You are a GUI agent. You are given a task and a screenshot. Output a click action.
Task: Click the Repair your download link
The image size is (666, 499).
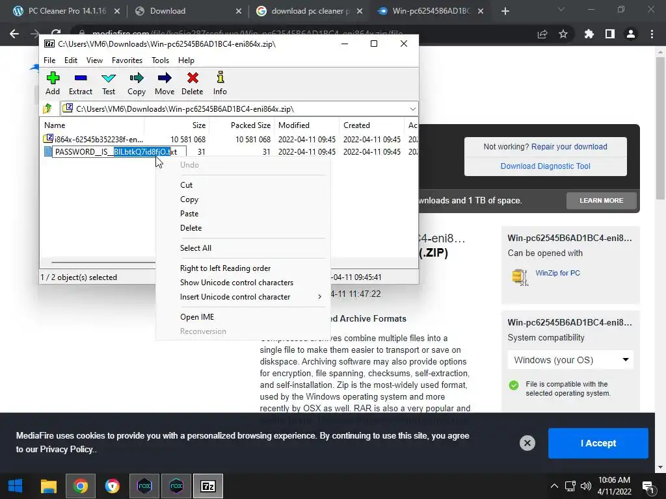tap(569, 147)
